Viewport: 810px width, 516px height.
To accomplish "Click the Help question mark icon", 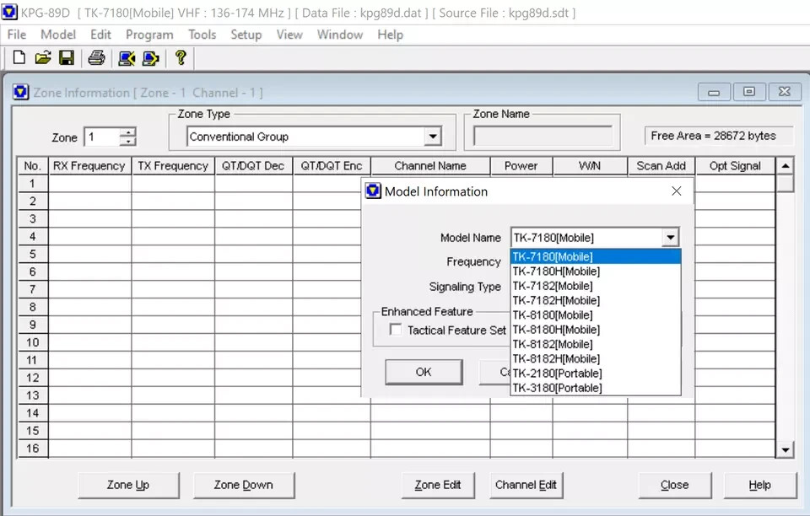I will click(181, 57).
